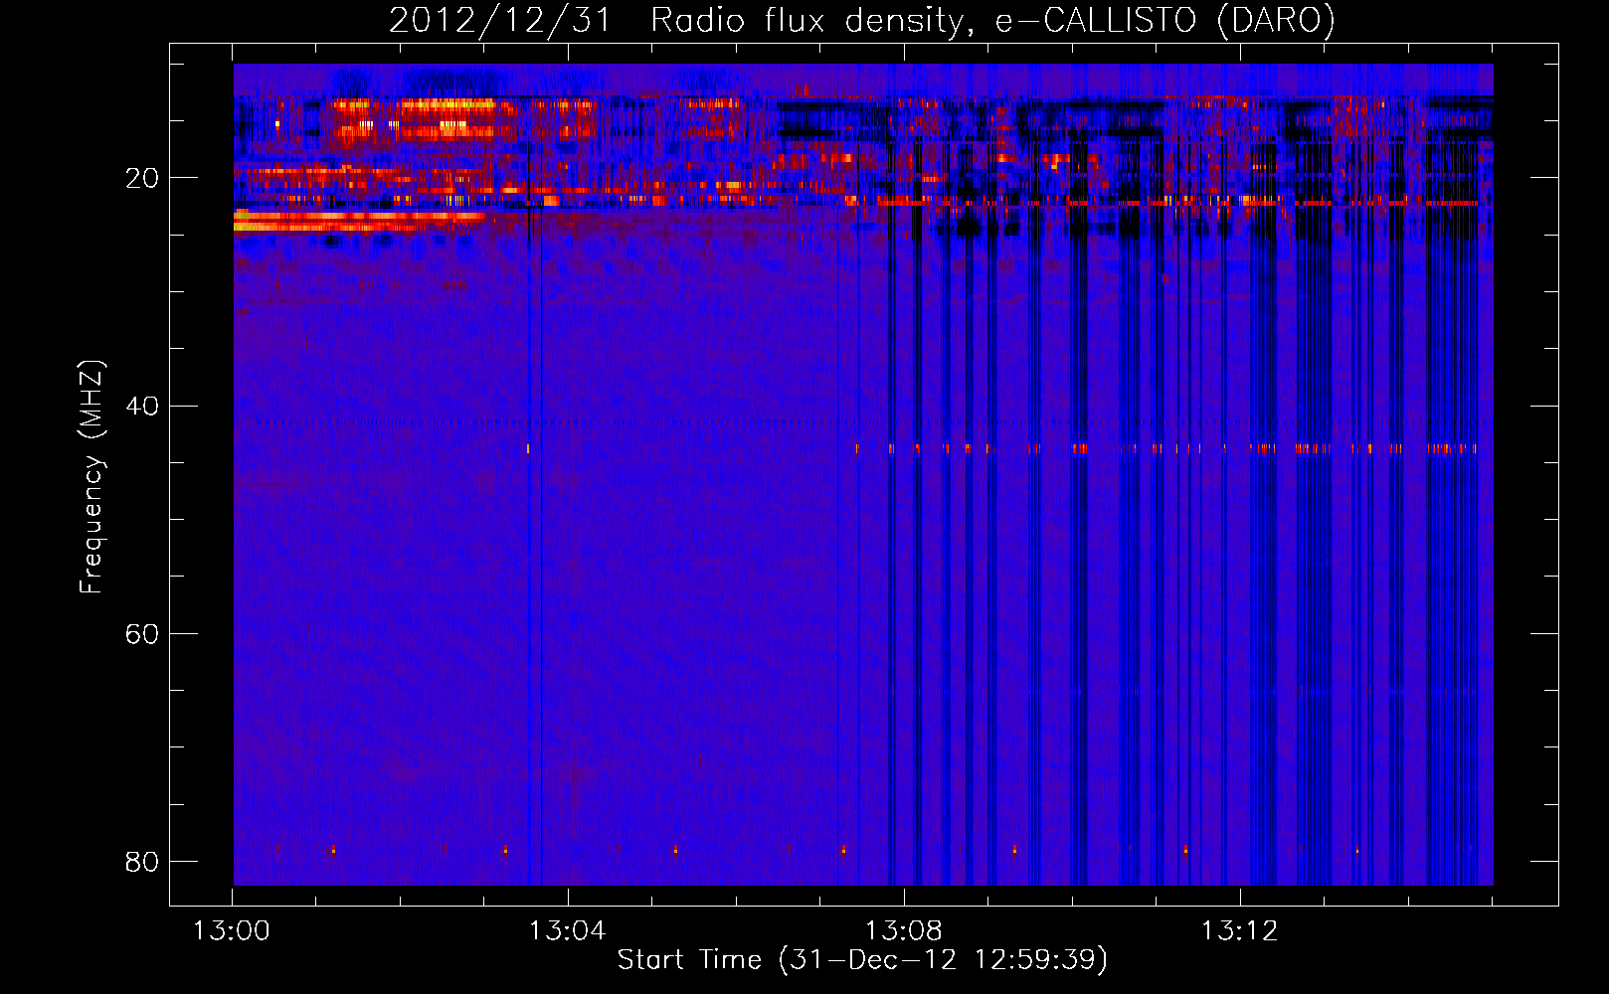
Task: Click the '80' frequency tick label
Action: pyautogui.click(x=142, y=861)
